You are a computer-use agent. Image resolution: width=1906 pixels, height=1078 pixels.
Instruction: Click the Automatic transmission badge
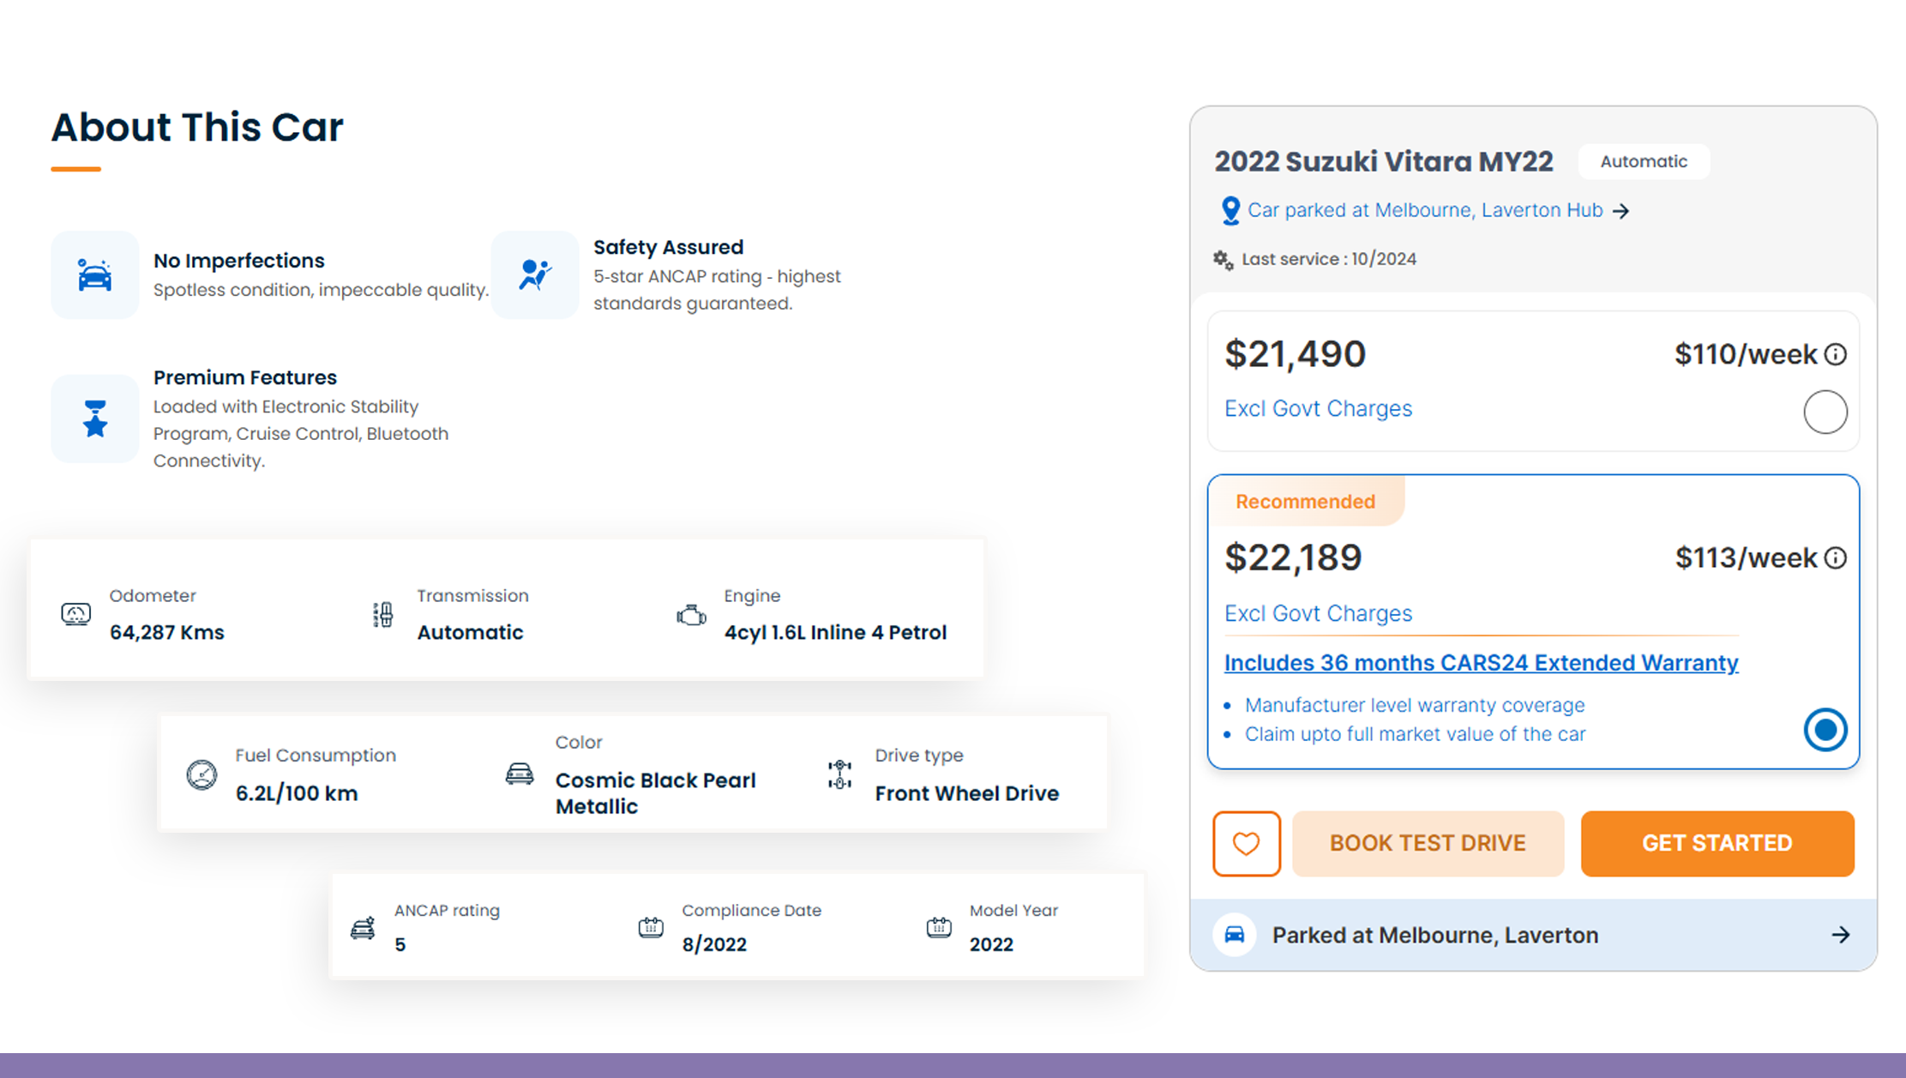click(x=1644, y=161)
